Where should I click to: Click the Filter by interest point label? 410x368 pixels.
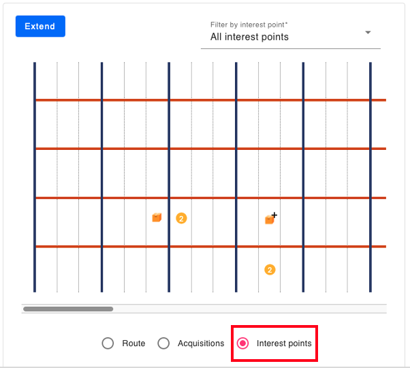point(249,25)
